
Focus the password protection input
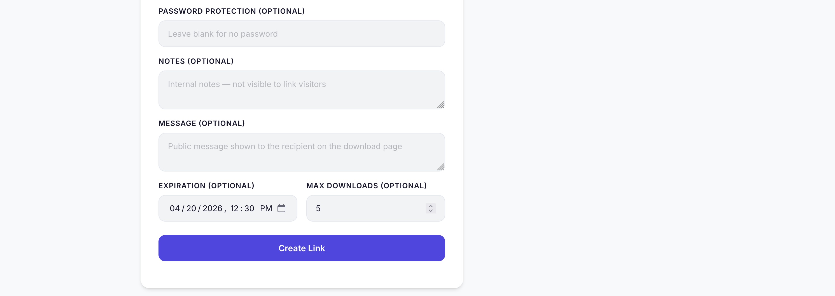(302, 33)
